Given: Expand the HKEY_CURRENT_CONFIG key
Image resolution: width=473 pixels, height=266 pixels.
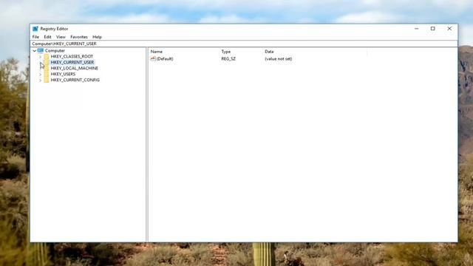Looking at the screenshot, I should coord(40,81).
